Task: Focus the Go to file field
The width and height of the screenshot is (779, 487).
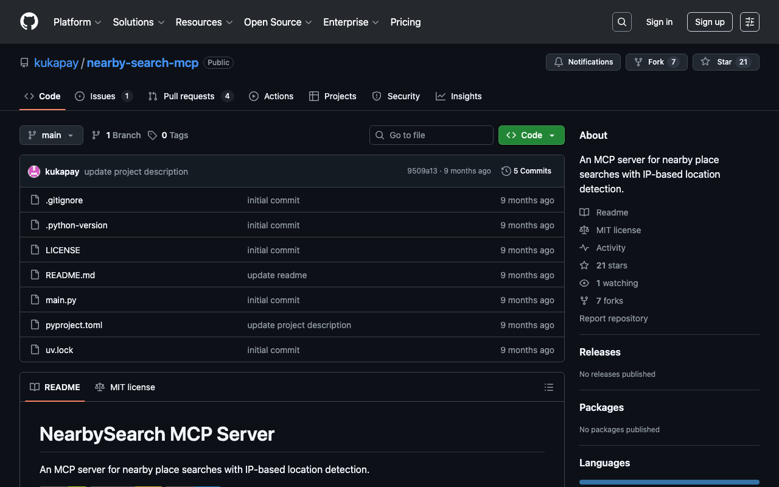Action: click(x=431, y=135)
